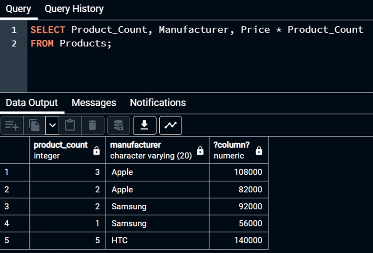
Task: Select the Data Output tab
Action: 31,103
